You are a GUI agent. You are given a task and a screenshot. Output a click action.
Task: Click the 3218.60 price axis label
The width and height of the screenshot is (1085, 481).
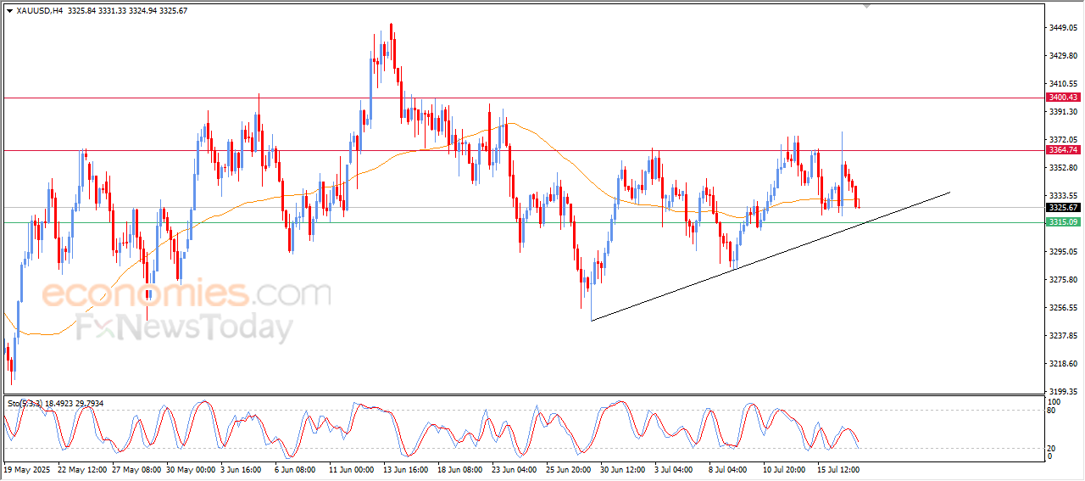[x=1066, y=364]
